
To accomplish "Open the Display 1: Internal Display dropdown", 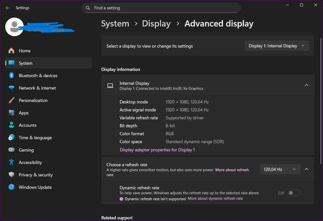I will 276,46.
